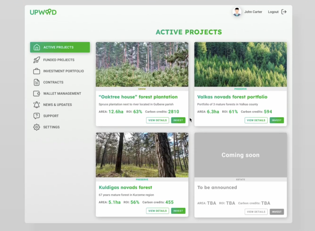
Task: Click the Oaktree house forest photo
Action: 142,64
